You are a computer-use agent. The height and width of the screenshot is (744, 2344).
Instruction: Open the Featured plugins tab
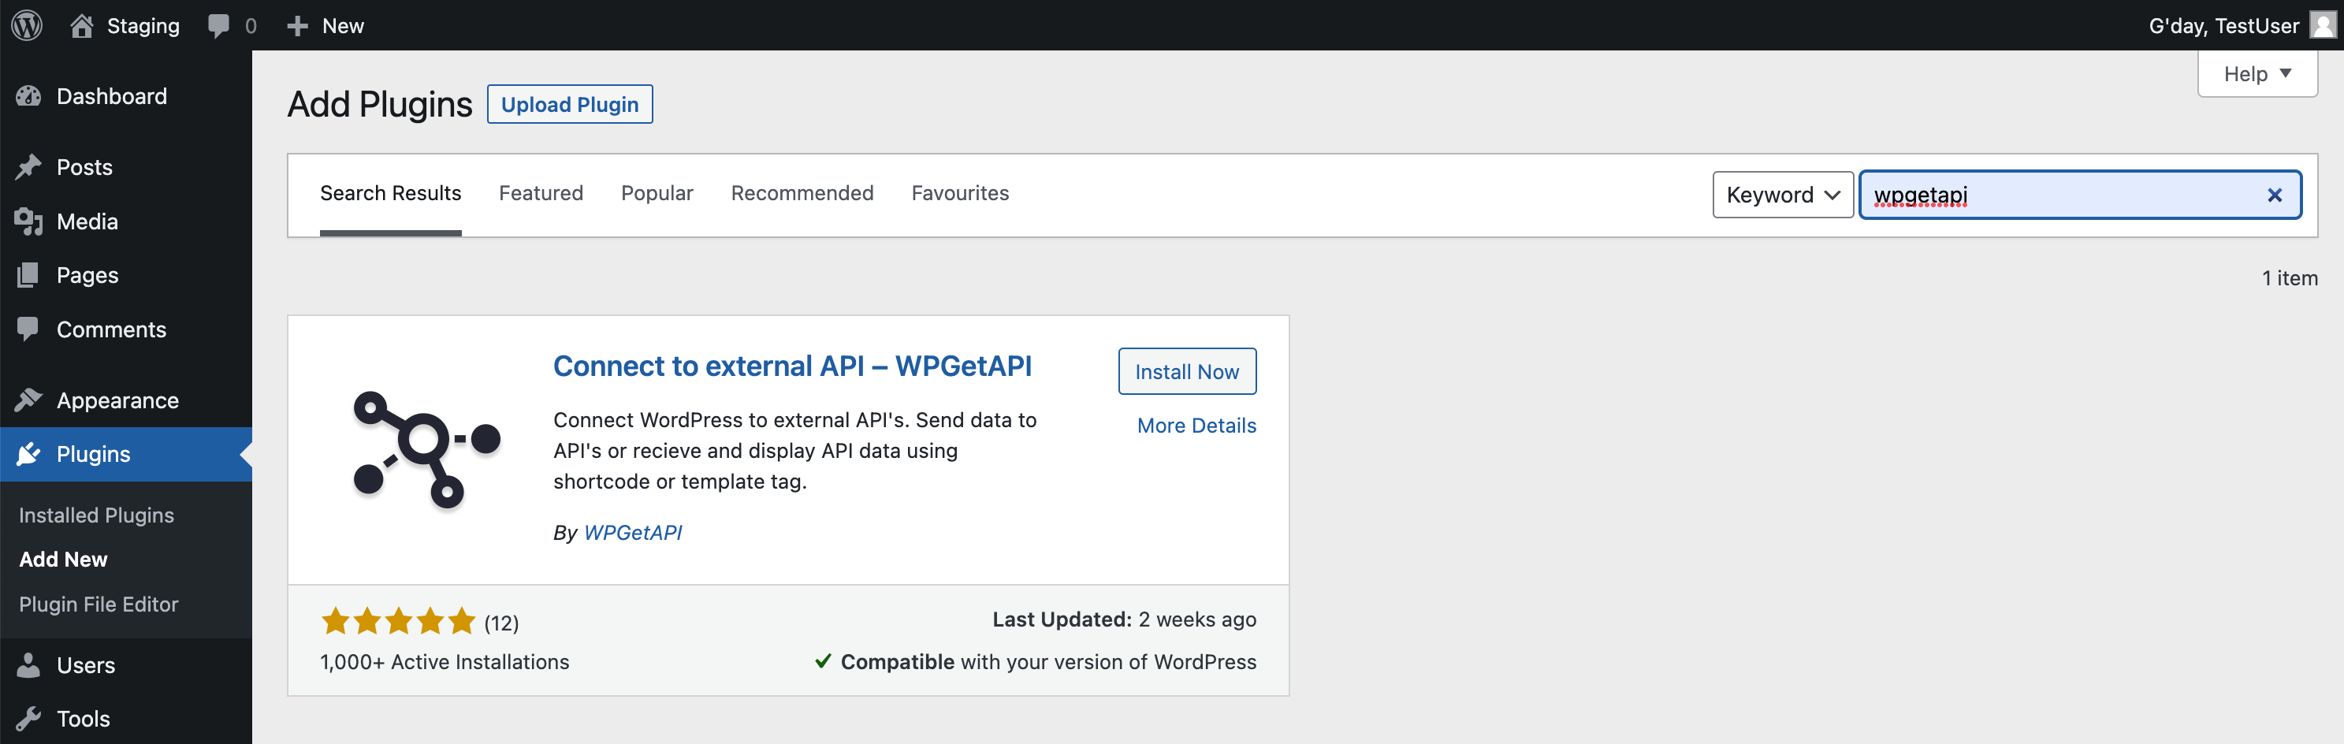coord(541,194)
